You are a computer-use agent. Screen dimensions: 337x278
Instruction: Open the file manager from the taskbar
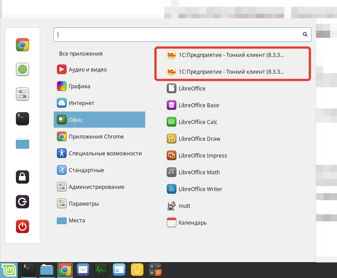(x=47, y=270)
